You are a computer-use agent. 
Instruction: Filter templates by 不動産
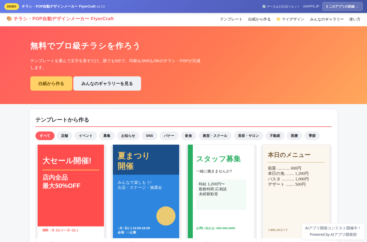275,136
